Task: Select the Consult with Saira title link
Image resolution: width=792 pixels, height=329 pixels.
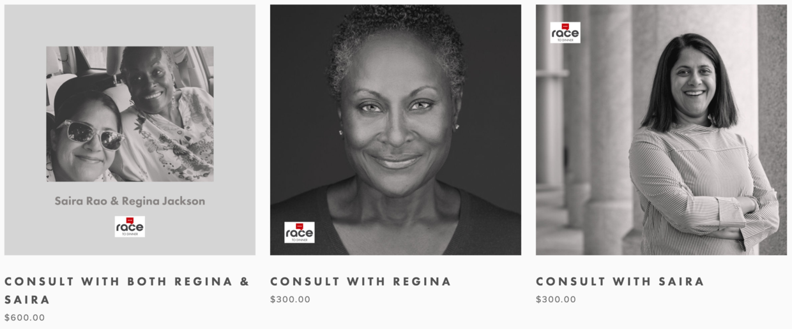Action: [x=620, y=281]
